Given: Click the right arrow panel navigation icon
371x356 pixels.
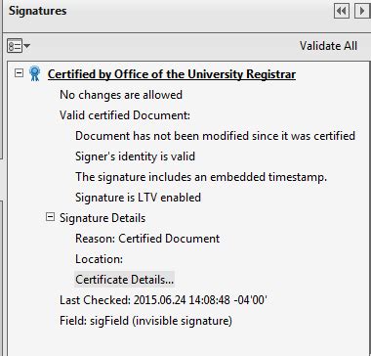Looking at the screenshot, I should click(x=362, y=11).
